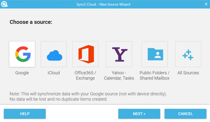Image resolution: width=210 pixels, height=122 pixels.
Task: Proceed with the NEXT button
Action: pyautogui.click(x=139, y=114)
